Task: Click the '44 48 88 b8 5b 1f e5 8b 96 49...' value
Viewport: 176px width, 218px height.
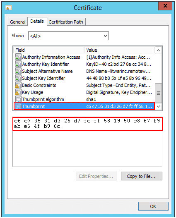Action: click(119, 78)
